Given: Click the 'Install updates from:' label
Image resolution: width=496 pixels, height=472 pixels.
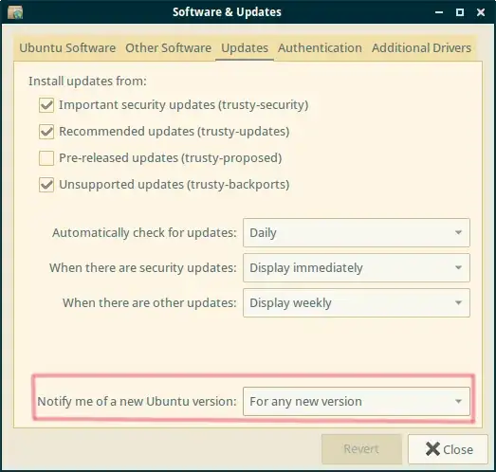Looking at the screenshot, I should (87, 82).
